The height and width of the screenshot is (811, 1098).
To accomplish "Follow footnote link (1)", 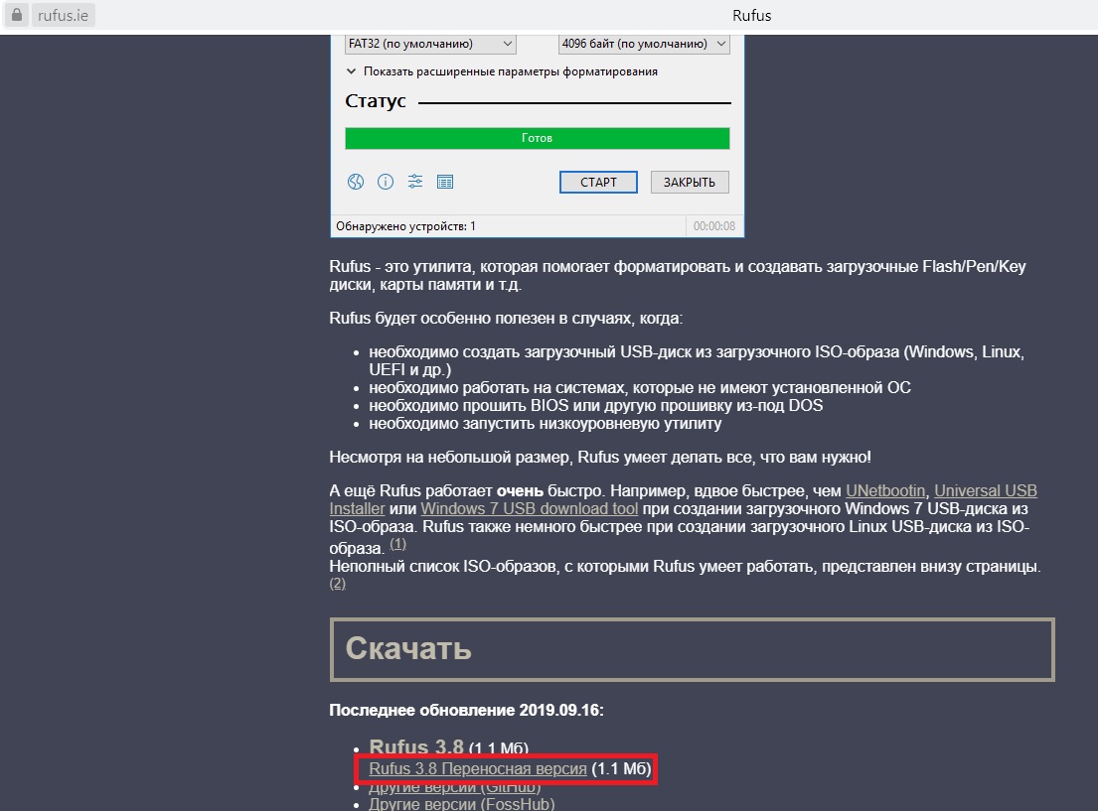I will 397,544.
